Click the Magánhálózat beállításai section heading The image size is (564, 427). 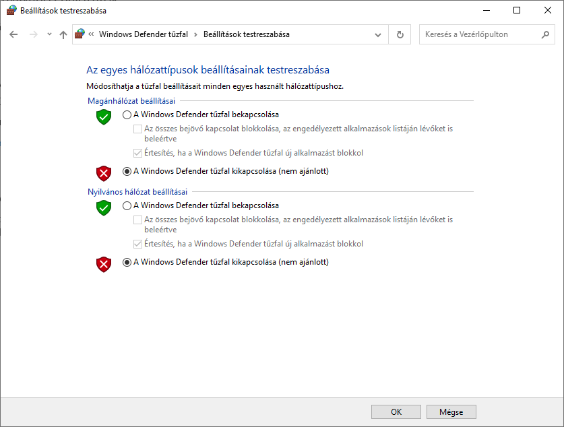pyautogui.click(x=131, y=101)
